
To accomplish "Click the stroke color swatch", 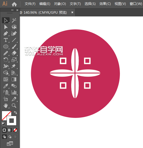I will 12,121.
